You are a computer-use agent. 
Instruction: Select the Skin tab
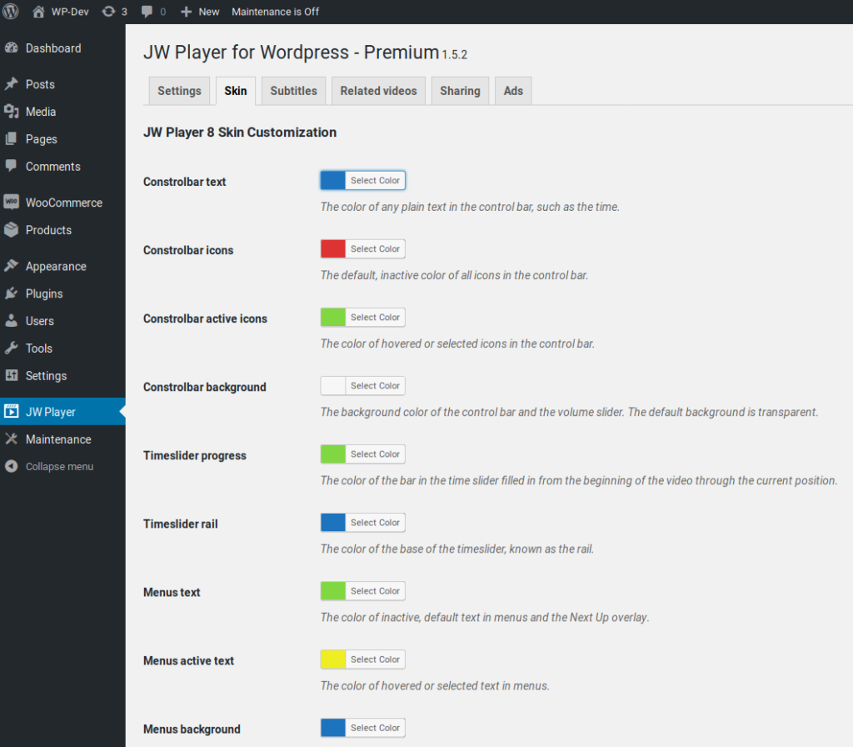tap(235, 91)
